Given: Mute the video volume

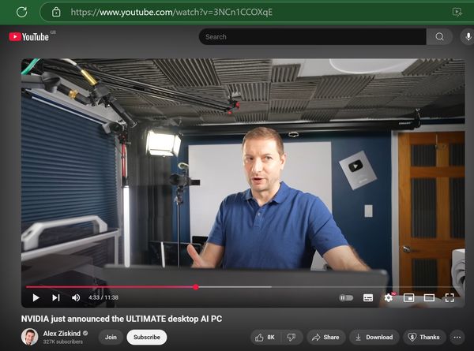Looking at the screenshot, I should click(x=76, y=297).
